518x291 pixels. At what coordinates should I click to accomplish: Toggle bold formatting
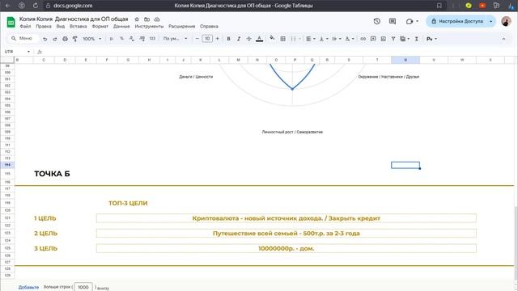coord(228,39)
